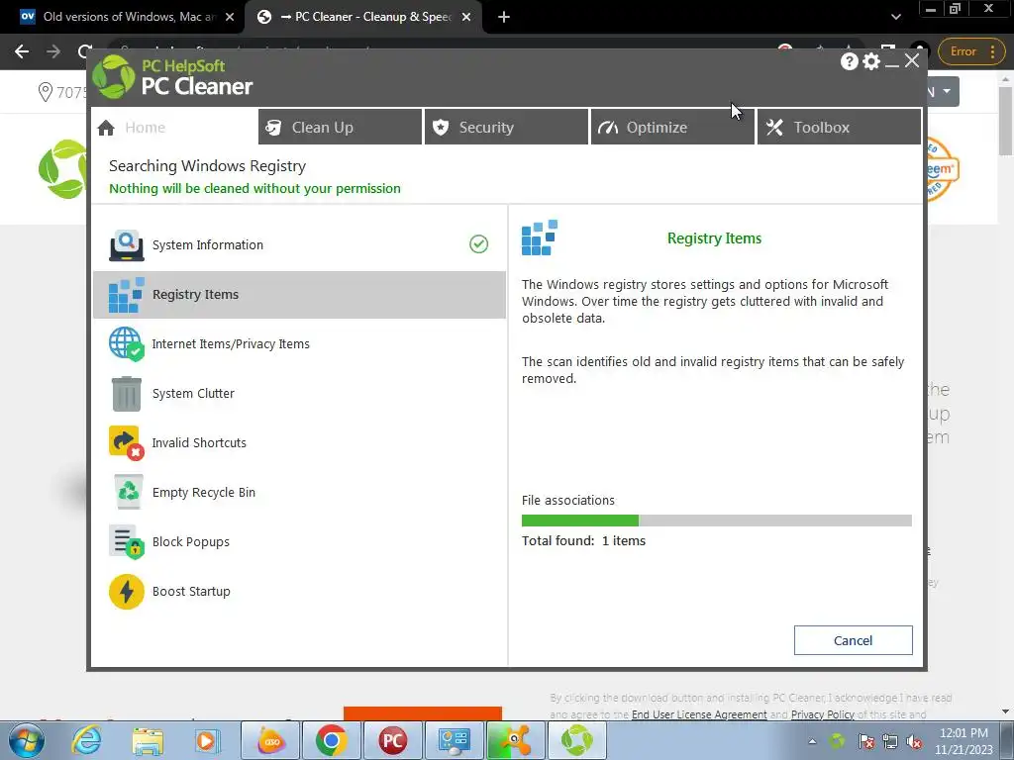This screenshot has height=760, width=1014.
Task: Click the System Information completed checkmark
Action: [x=478, y=244]
